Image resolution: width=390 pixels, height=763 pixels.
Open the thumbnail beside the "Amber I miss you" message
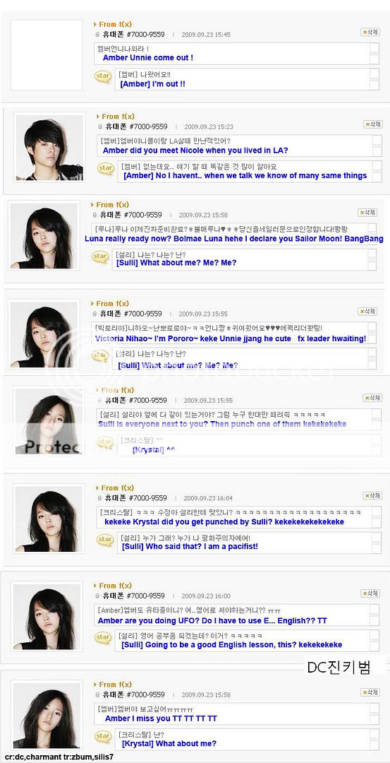pyautogui.click(x=46, y=715)
